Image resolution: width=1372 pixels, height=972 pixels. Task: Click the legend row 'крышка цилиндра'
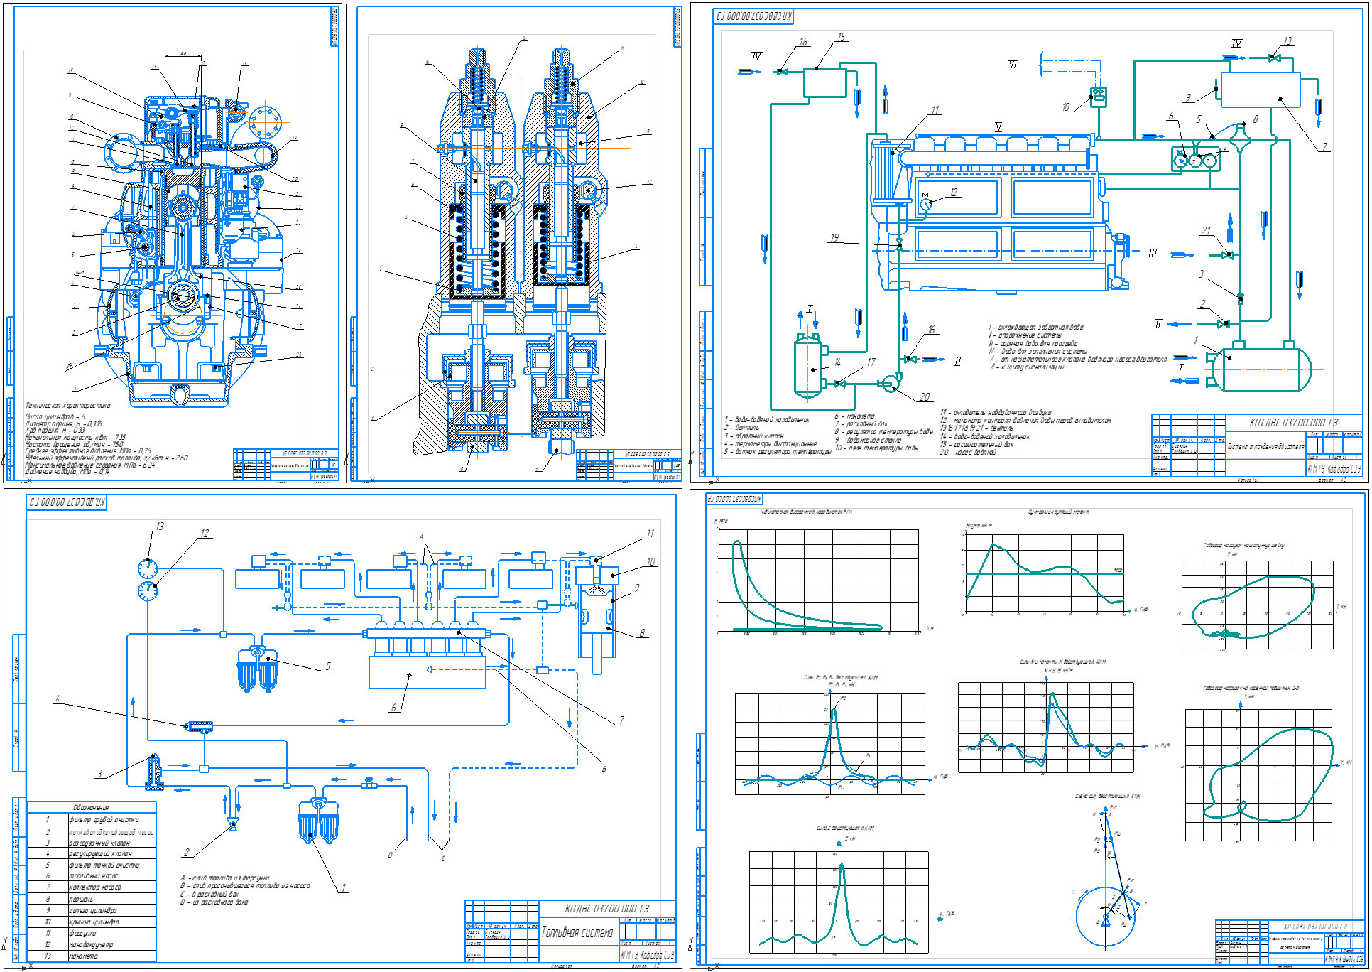91,922
